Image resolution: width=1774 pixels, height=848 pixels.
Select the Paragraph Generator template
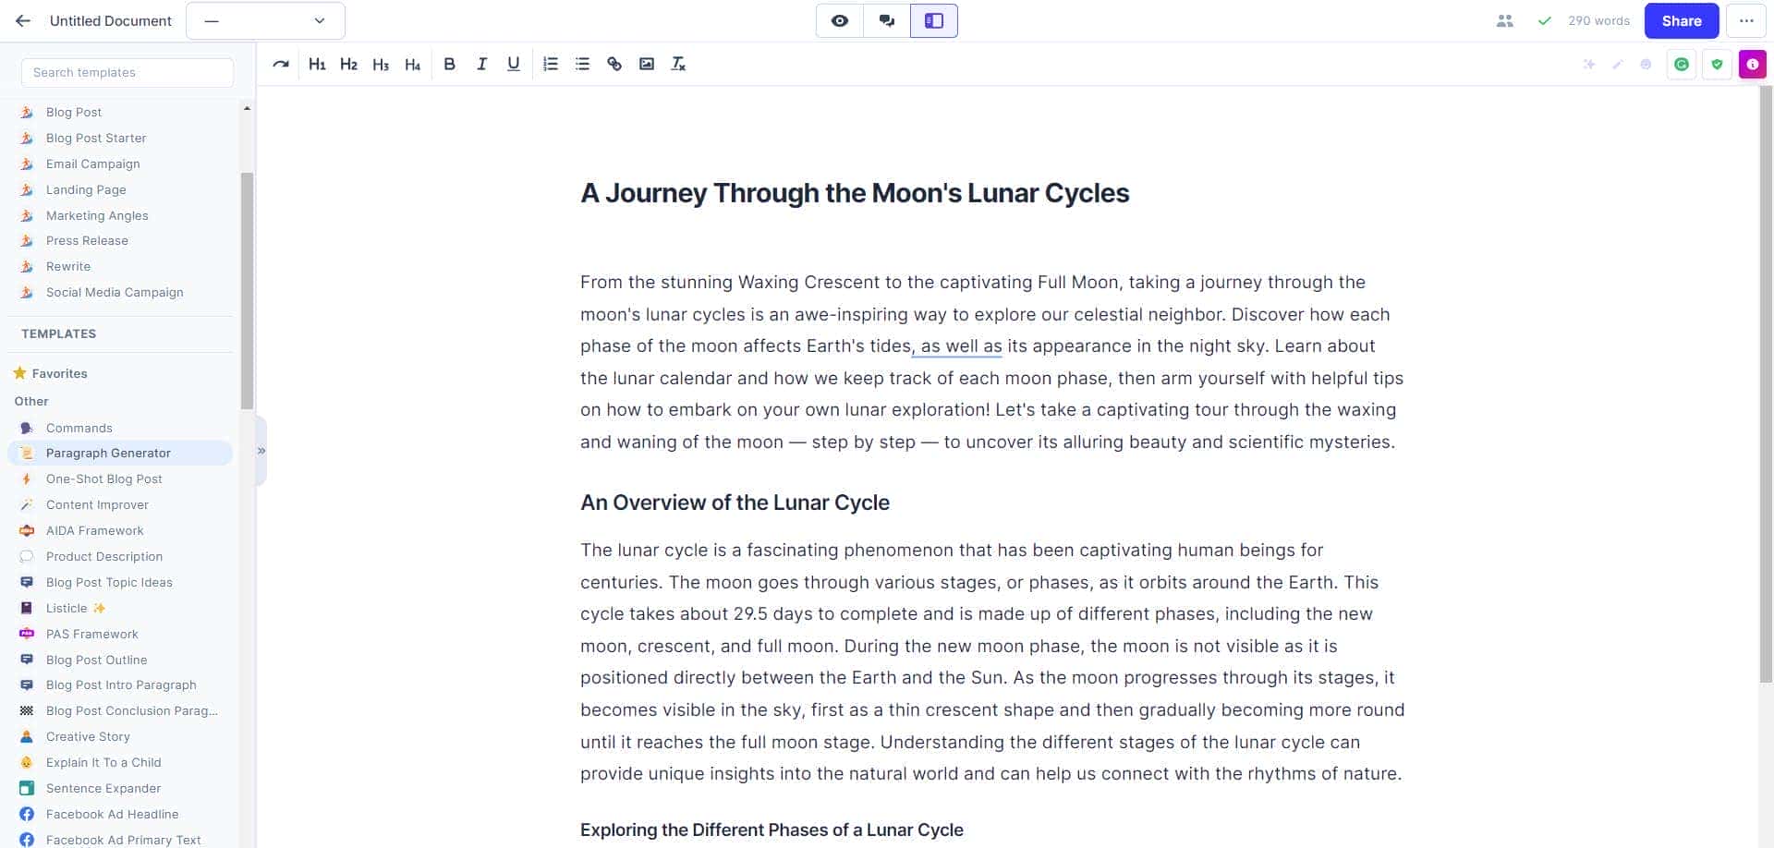tap(108, 453)
